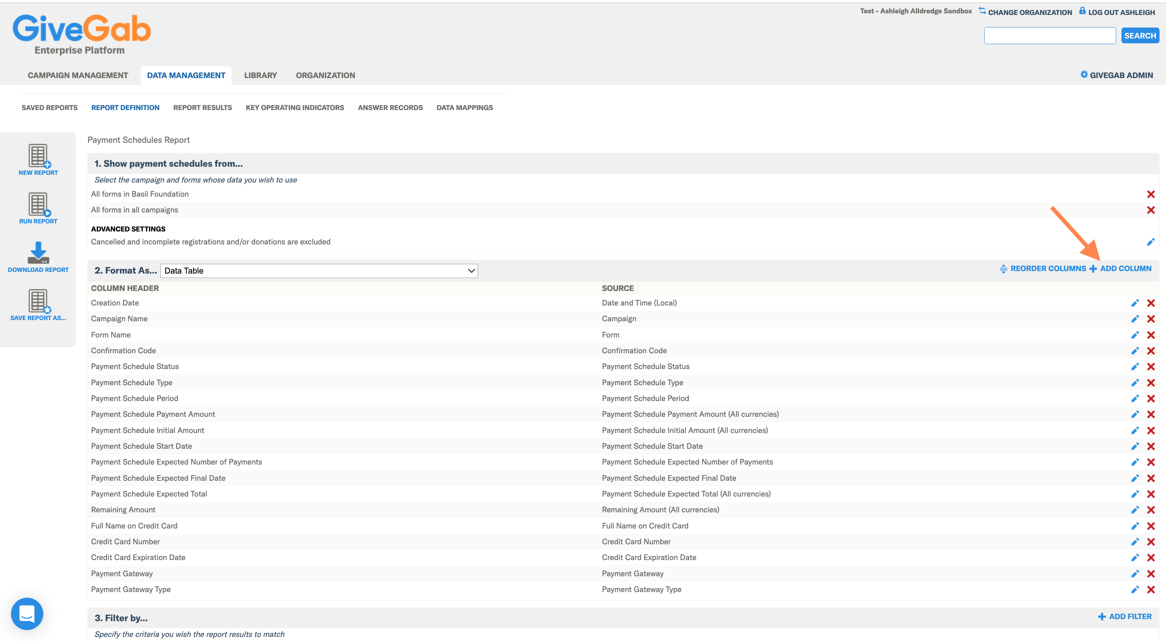Delete the Payment Schedule Expected Final Date column

pos(1151,478)
